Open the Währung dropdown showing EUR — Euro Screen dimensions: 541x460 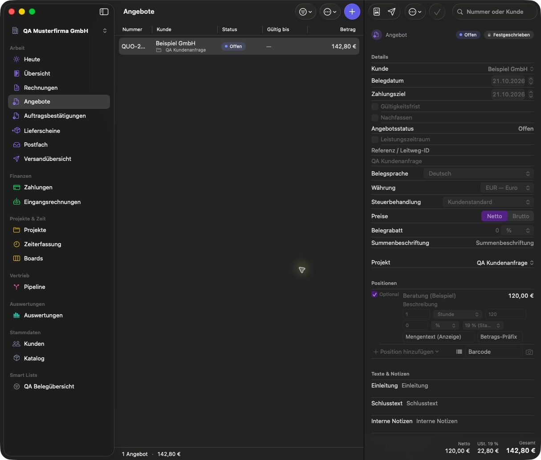507,188
